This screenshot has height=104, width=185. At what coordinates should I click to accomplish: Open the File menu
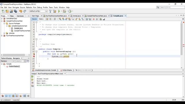[2, 8]
